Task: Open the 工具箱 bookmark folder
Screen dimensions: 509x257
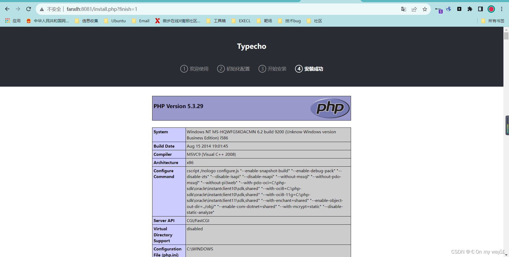Action: coord(216,21)
